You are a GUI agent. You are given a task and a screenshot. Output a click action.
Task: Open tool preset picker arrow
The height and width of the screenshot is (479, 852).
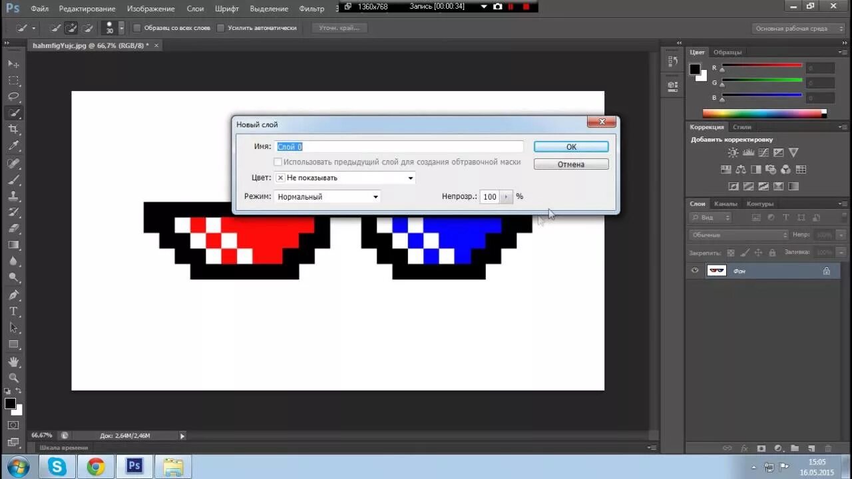click(x=33, y=29)
